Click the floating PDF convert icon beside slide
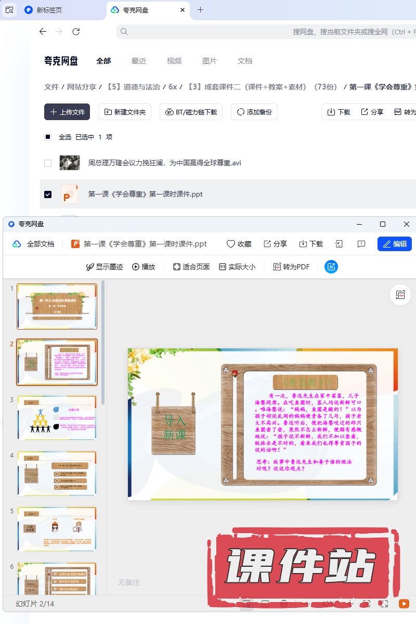Viewport: 416px width, 624px height. pos(400,295)
